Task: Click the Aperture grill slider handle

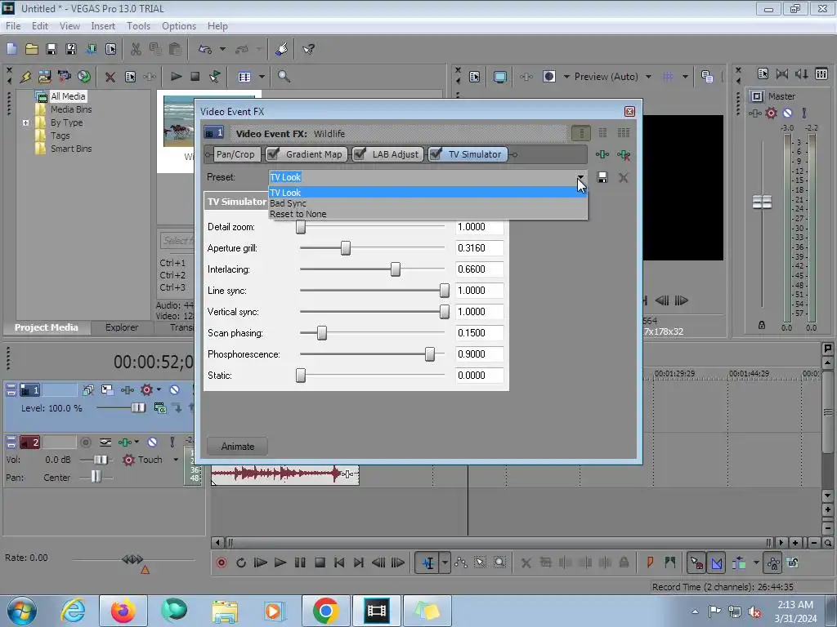Action: click(346, 248)
